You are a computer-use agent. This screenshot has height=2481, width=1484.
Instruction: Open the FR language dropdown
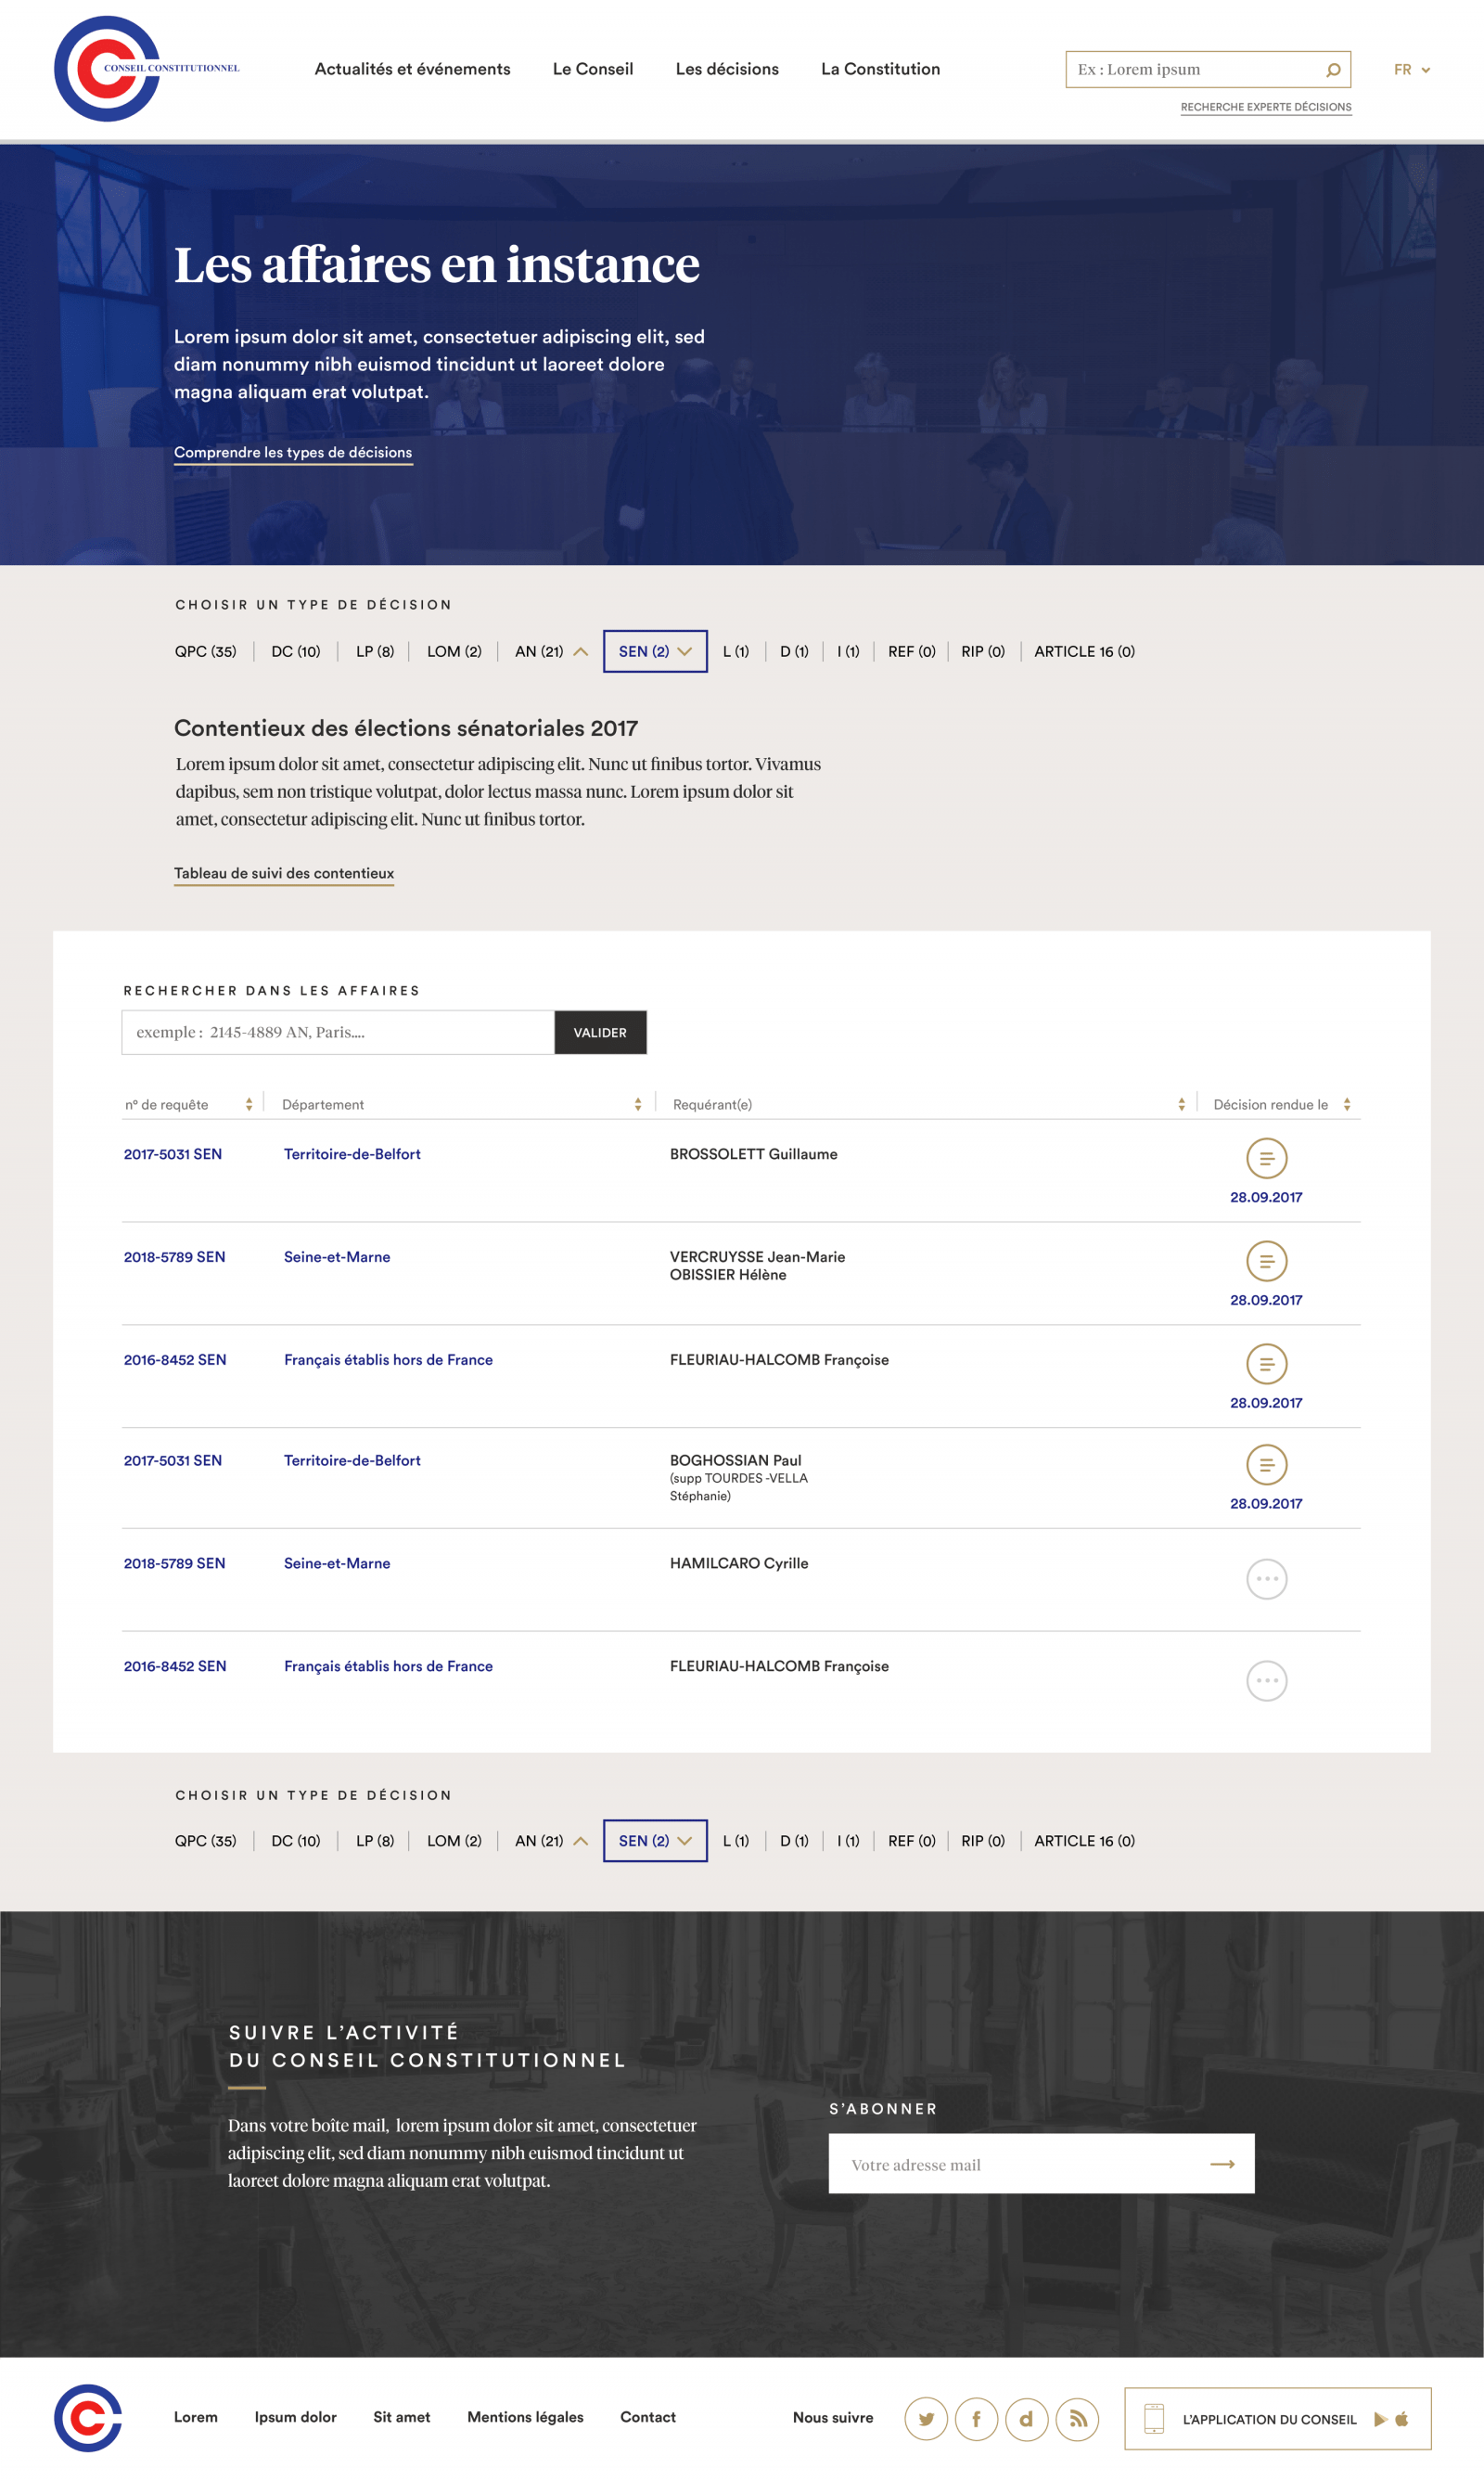click(x=1412, y=70)
